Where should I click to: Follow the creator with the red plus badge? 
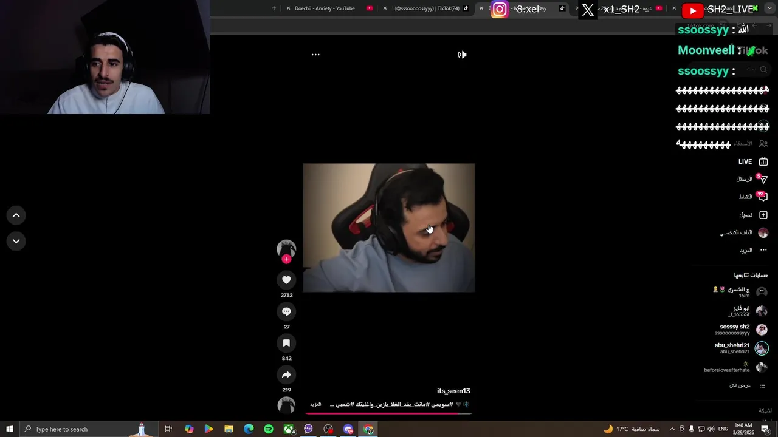click(286, 259)
